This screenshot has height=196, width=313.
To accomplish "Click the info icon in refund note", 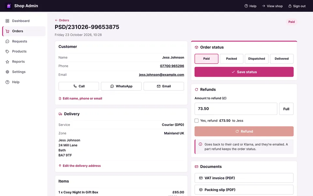I will click(x=201, y=144).
